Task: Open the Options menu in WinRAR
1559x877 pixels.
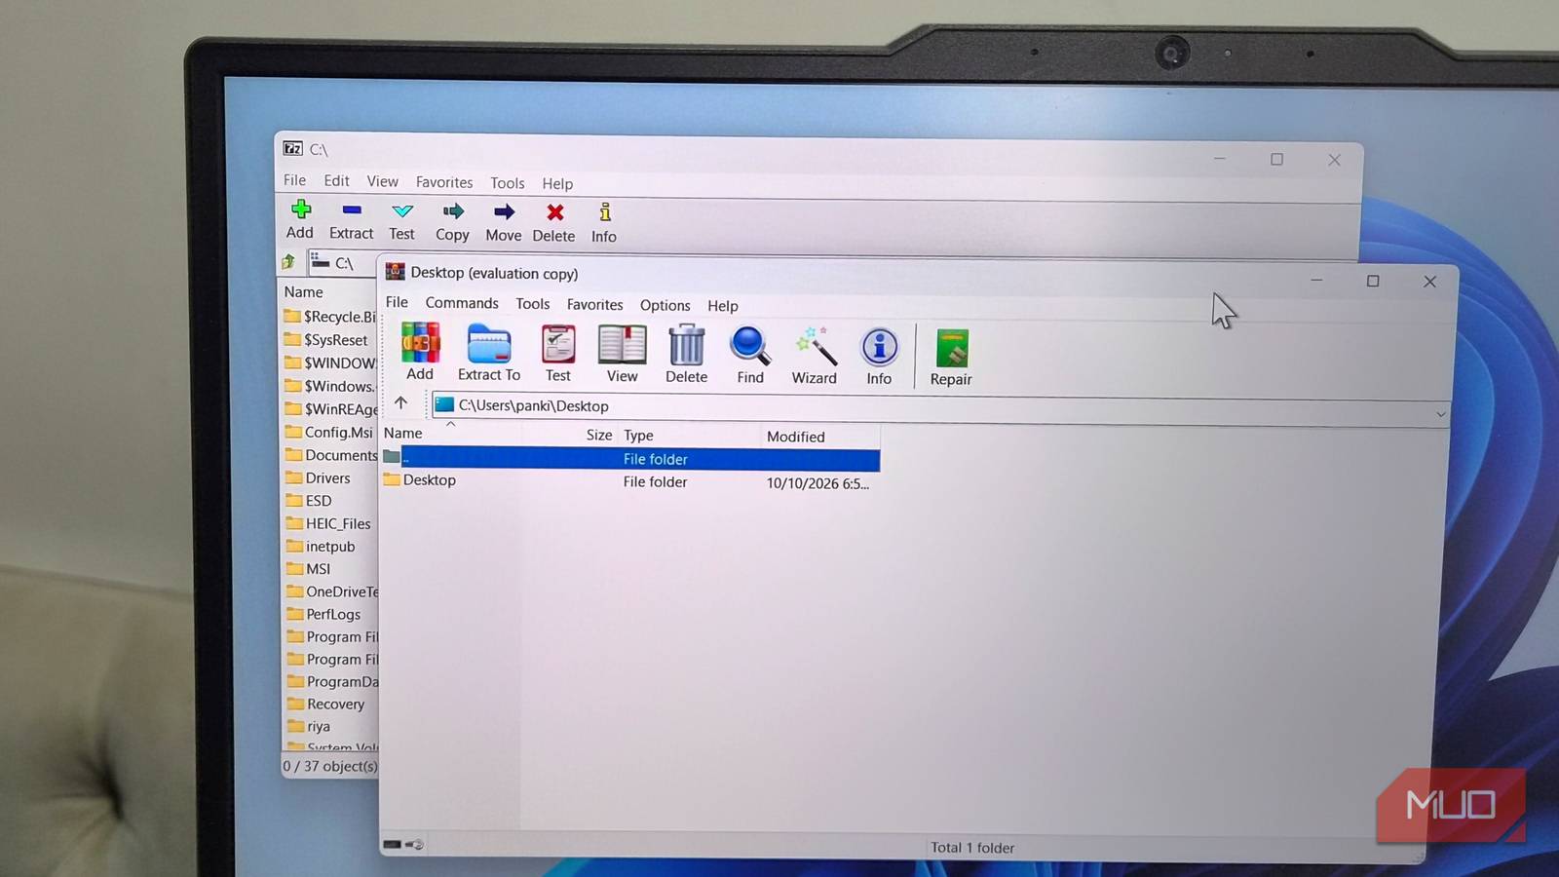Action: coord(665,305)
